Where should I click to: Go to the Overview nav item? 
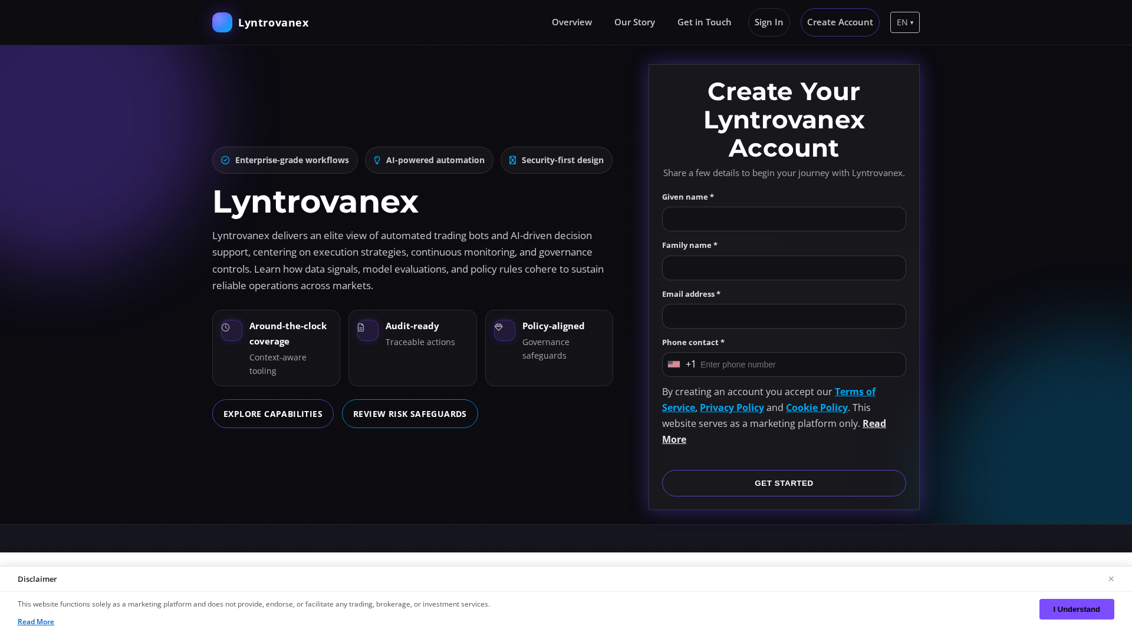(572, 22)
